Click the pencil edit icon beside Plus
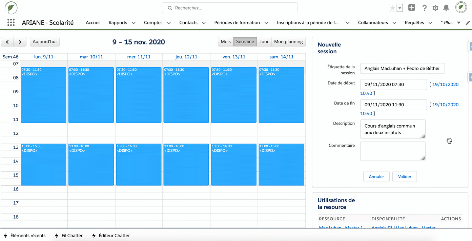The height and width of the screenshot is (241, 472). pyautogui.click(x=469, y=22)
